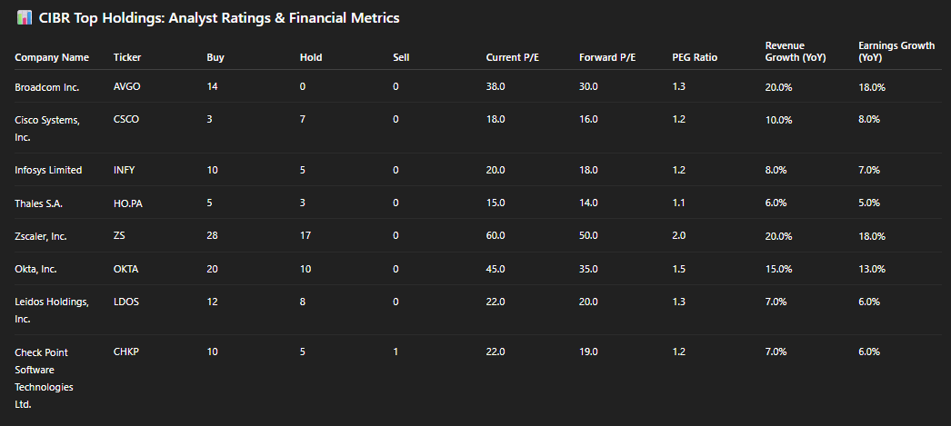The height and width of the screenshot is (426, 951).
Task: Click Okta's Earnings Growth of 13.0%
Action: click(x=872, y=269)
